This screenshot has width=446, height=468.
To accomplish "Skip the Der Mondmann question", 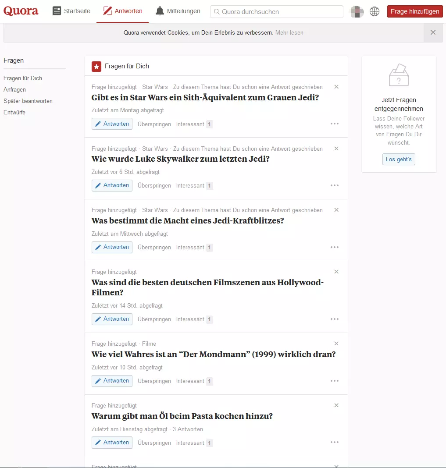I will (x=154, y=381).
